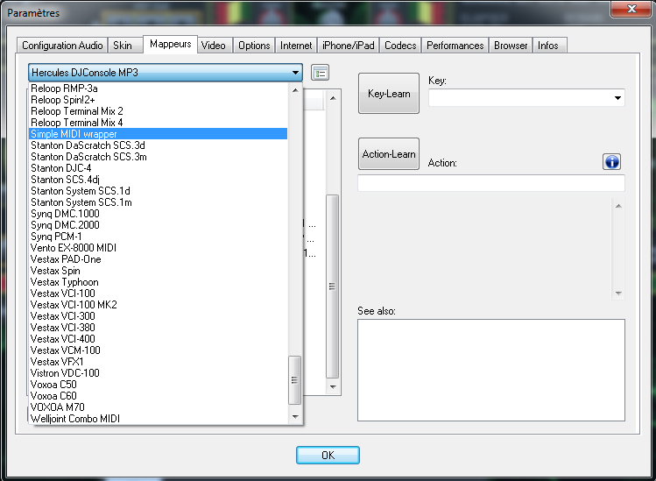This screenshot has height=481, width=656.
Task: Switch to Configuration Audio tab
Action: click(62, 46)
